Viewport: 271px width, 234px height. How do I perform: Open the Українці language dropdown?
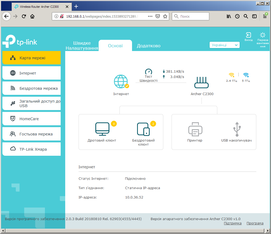pyautogui.click(x=224, y=45)
